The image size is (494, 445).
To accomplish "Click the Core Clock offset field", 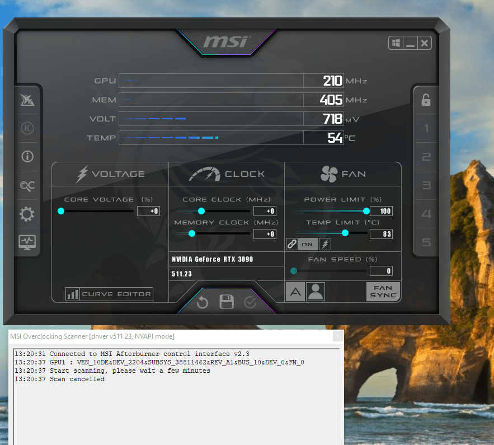I will (265, 211).
